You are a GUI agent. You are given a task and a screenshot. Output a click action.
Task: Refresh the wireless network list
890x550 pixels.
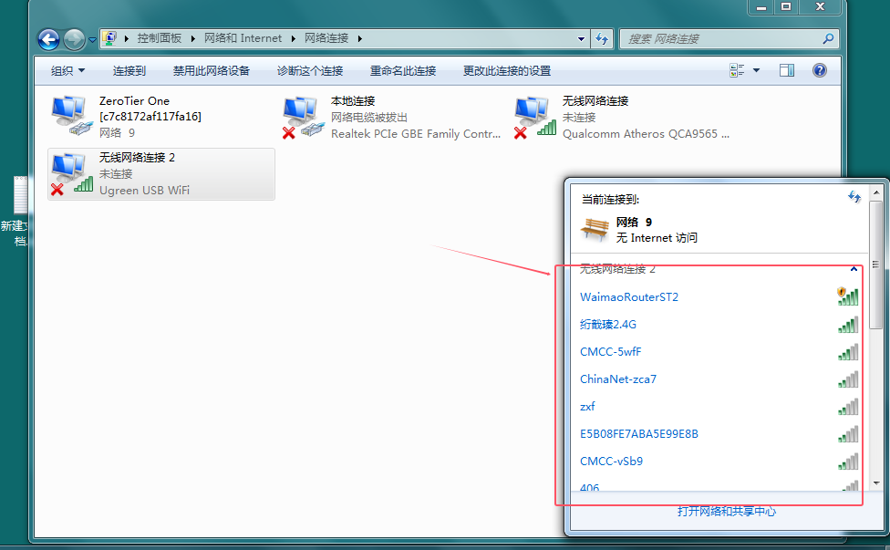pyautogui.click(x=854, y=197)
